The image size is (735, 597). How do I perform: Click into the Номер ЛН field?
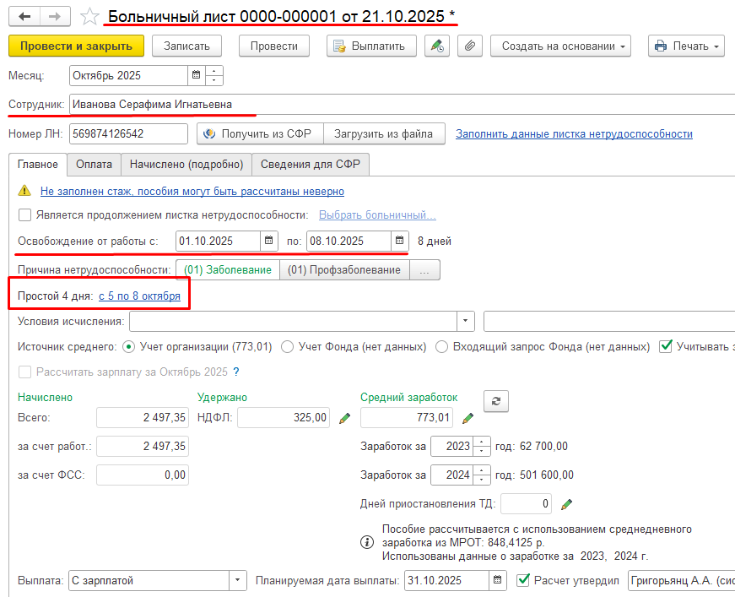[128, 133]
